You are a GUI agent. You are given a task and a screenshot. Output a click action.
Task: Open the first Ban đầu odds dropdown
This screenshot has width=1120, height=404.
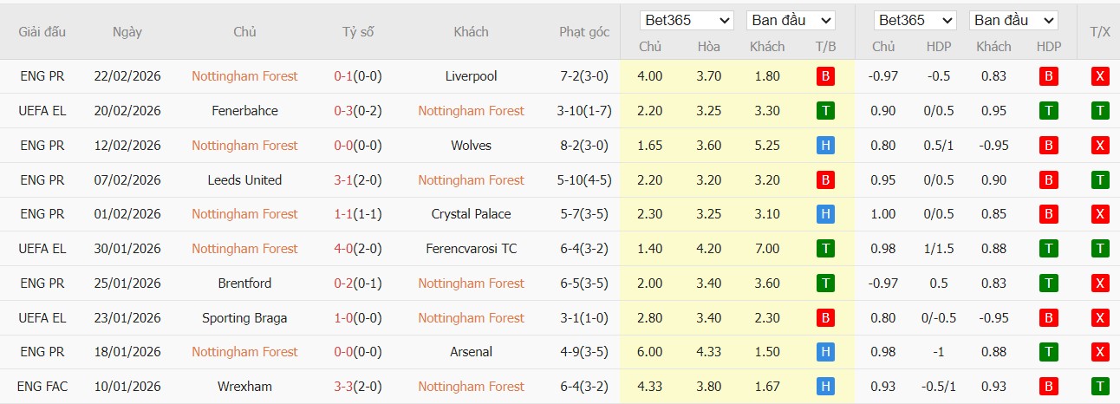[x=791, y=20]
